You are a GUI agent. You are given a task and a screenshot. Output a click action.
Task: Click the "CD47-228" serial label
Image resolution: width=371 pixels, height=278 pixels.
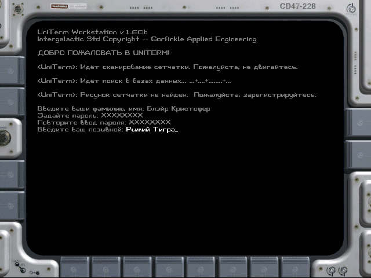point(297,6)
